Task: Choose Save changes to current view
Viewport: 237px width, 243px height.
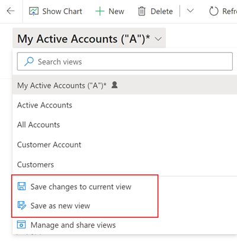Action: pyautogui.click(x=81, y=187)
